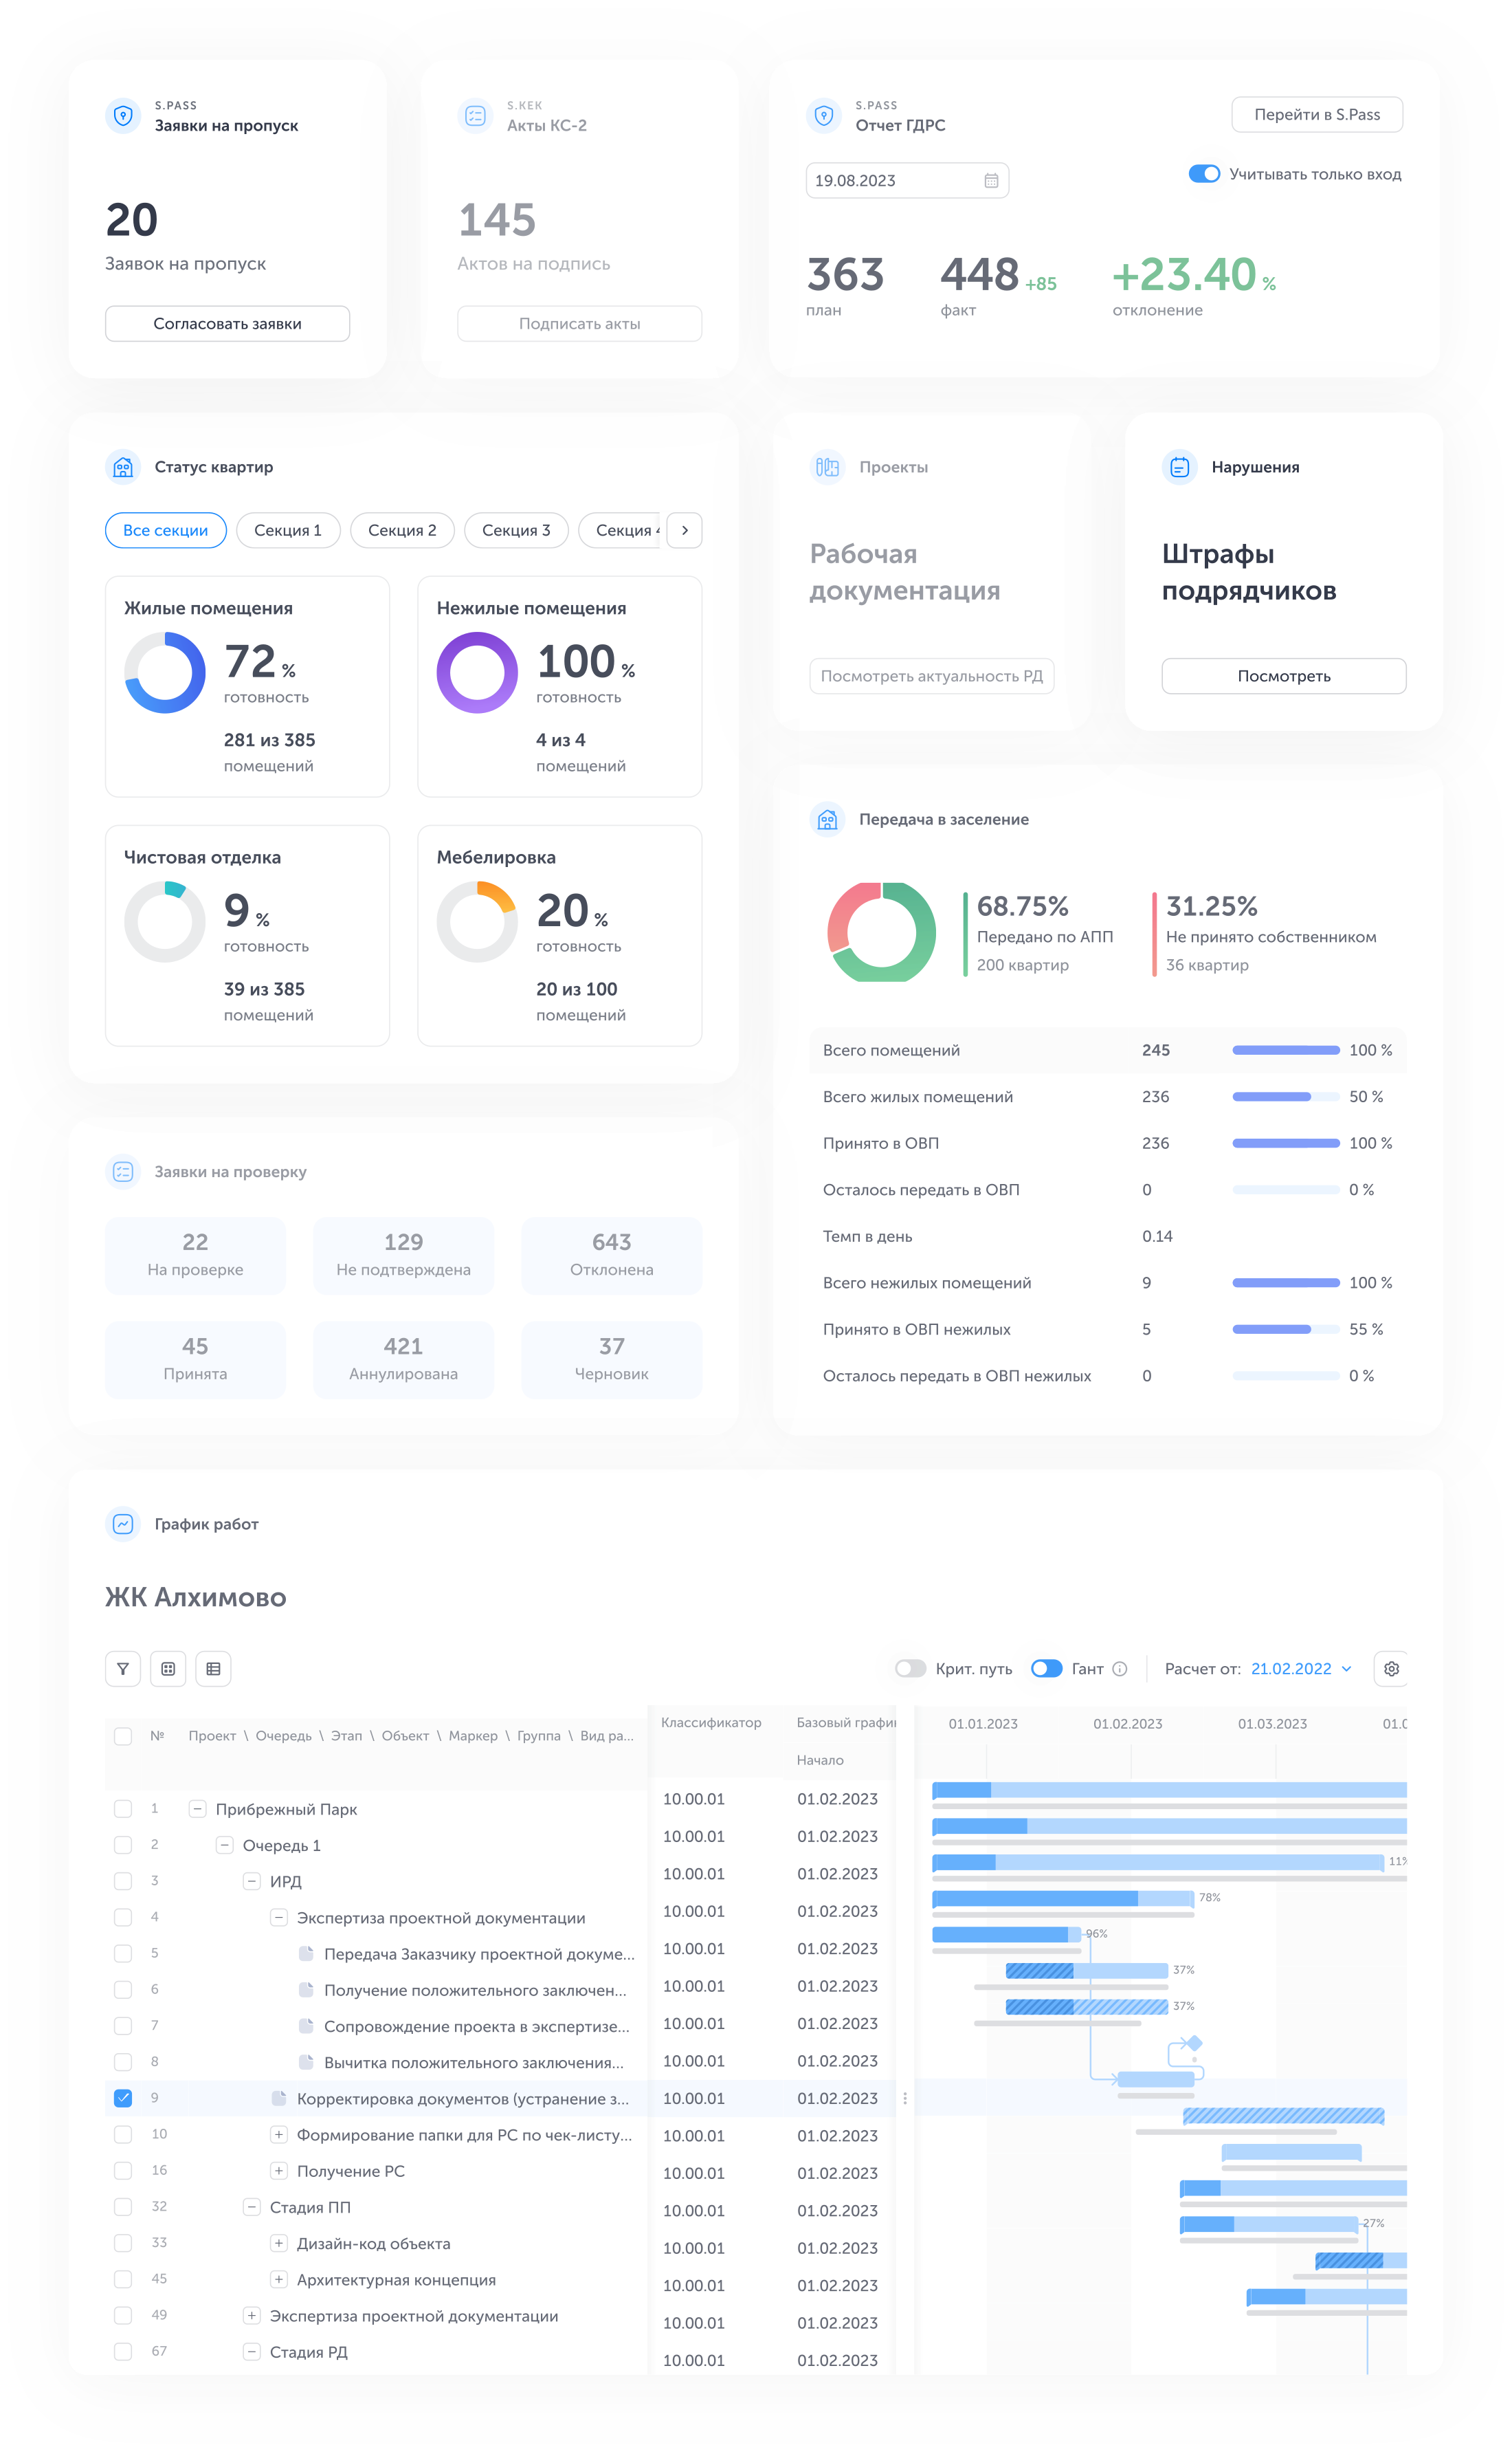Click the Заявки на проверку list icon
This screenshot has height=2454, width=1512.
tap(123, 1172)
